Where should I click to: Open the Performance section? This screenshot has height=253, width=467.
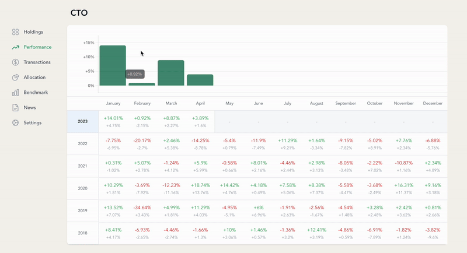(x=37, y=47)
